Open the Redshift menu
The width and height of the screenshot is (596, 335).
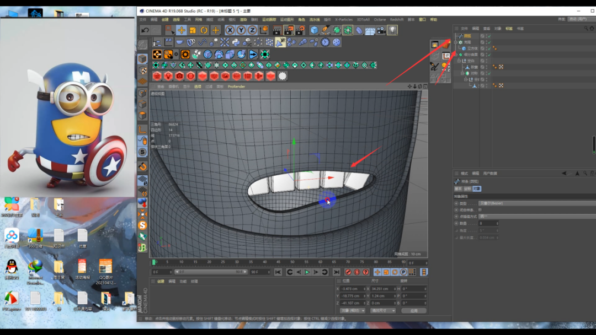[x=396, y=19]
